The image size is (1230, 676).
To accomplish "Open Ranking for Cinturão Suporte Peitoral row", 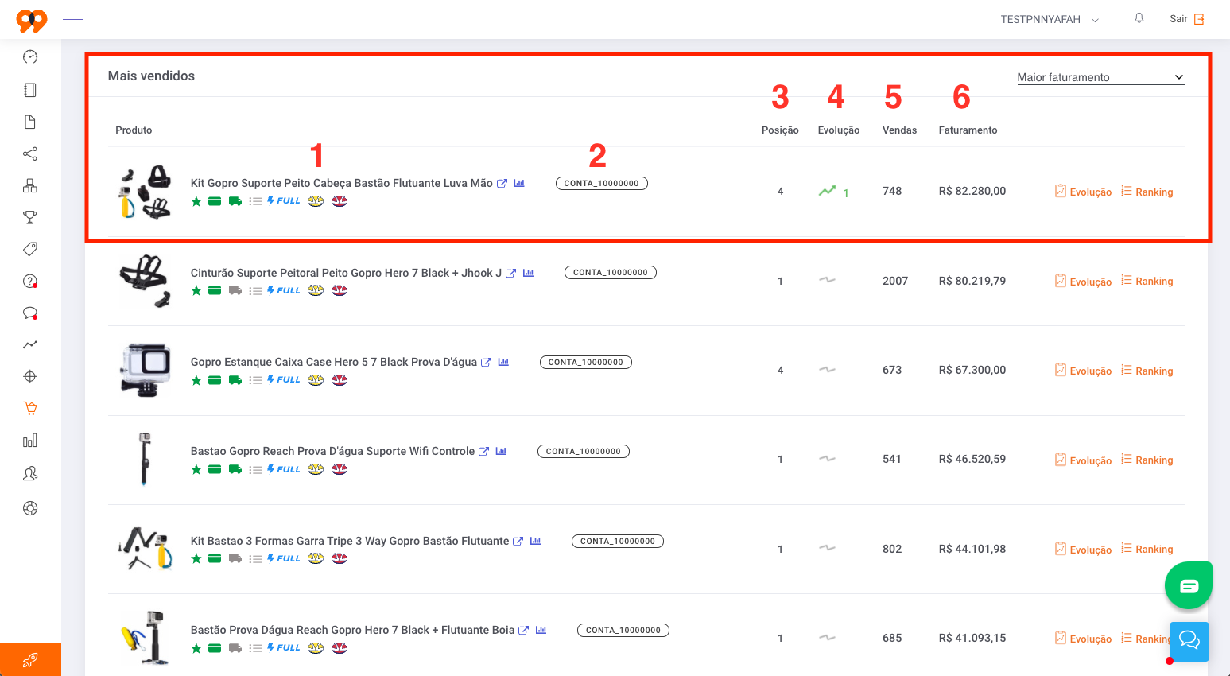I will pyautogui.click(x=1147, y=281).
